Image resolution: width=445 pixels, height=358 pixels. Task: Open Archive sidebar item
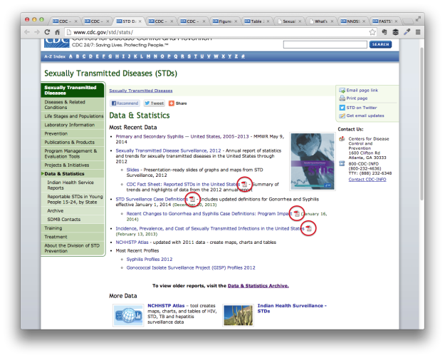tap(73, 210)
